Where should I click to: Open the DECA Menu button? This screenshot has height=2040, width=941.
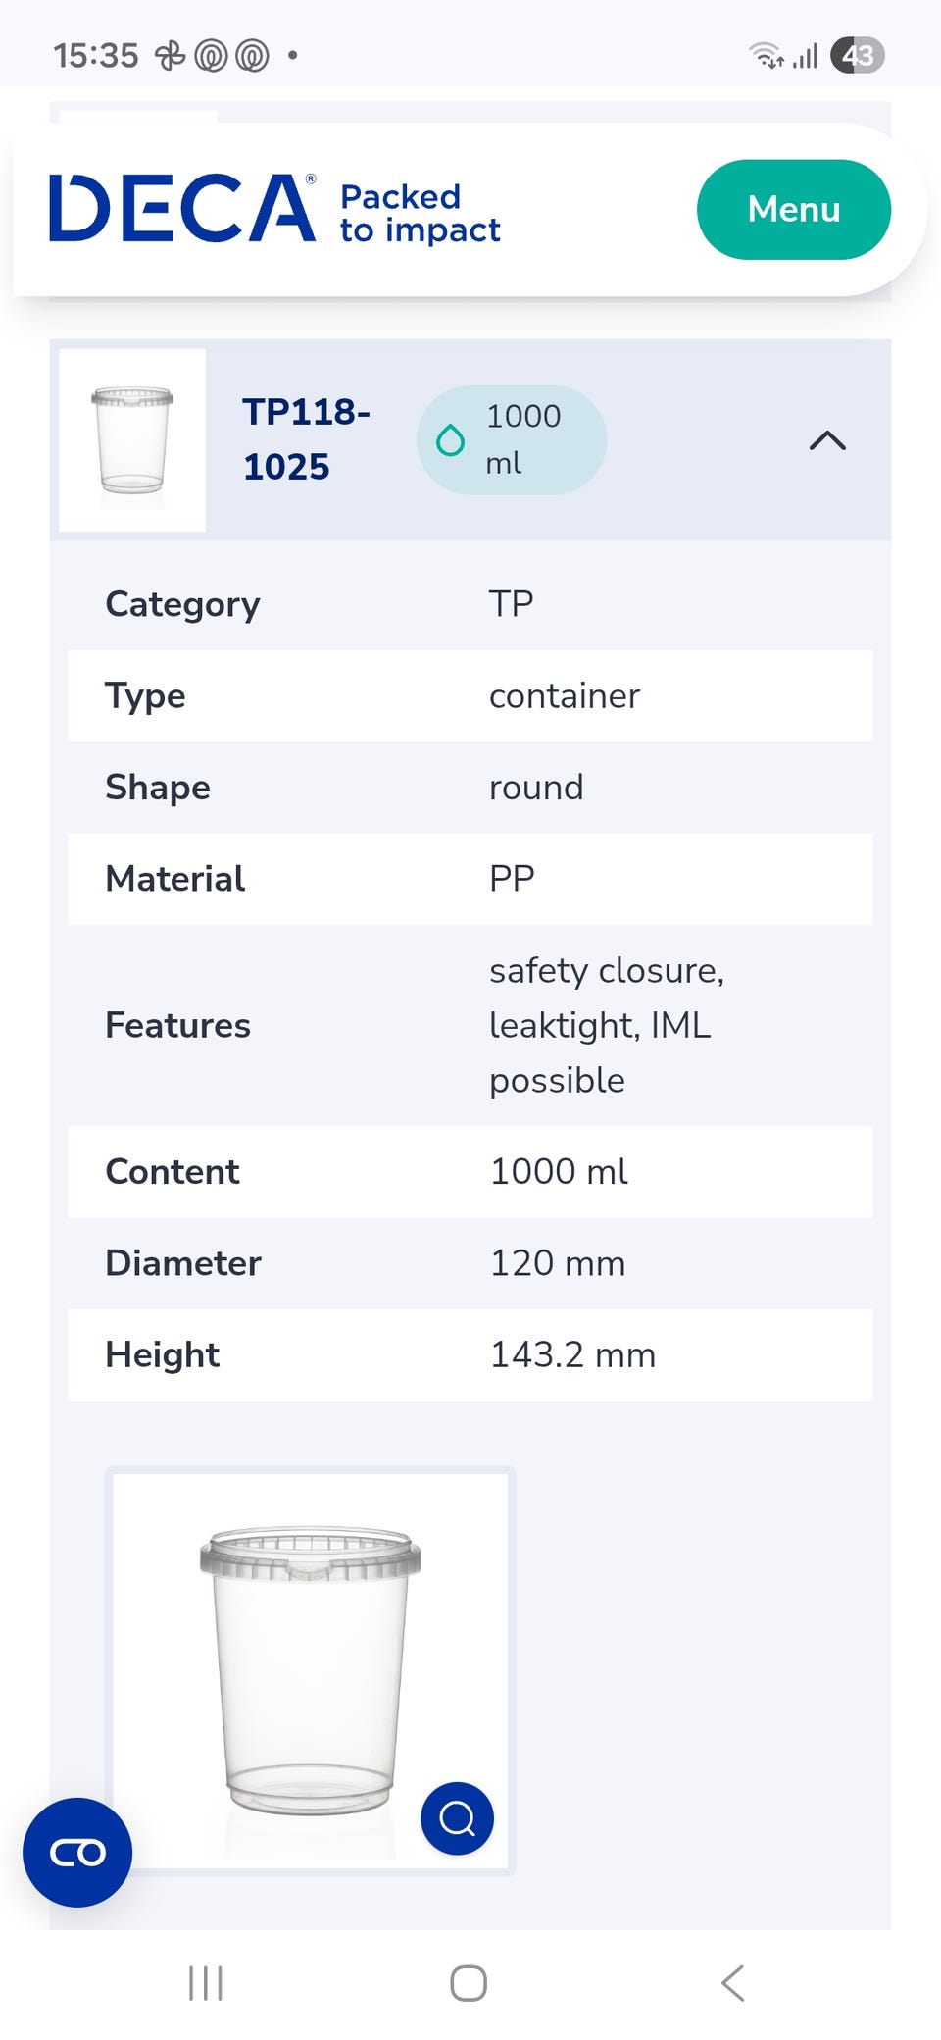793,209
